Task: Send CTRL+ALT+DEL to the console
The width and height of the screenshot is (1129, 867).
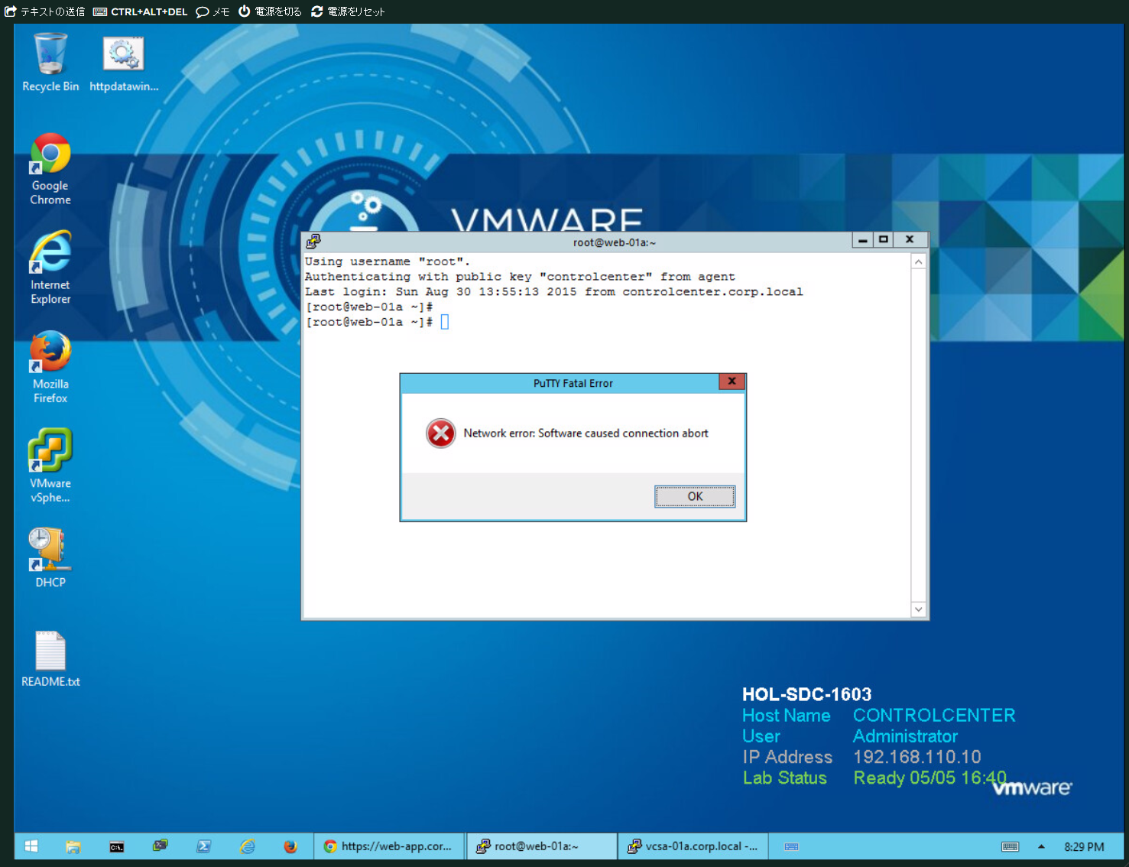Action: pos(141,11)
